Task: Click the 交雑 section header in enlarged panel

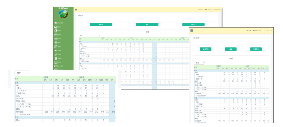Action: pos(17,117)
